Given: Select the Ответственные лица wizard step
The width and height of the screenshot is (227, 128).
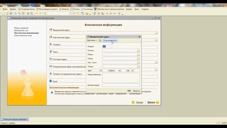Looking at the screenshot, I should coord(23,36).
